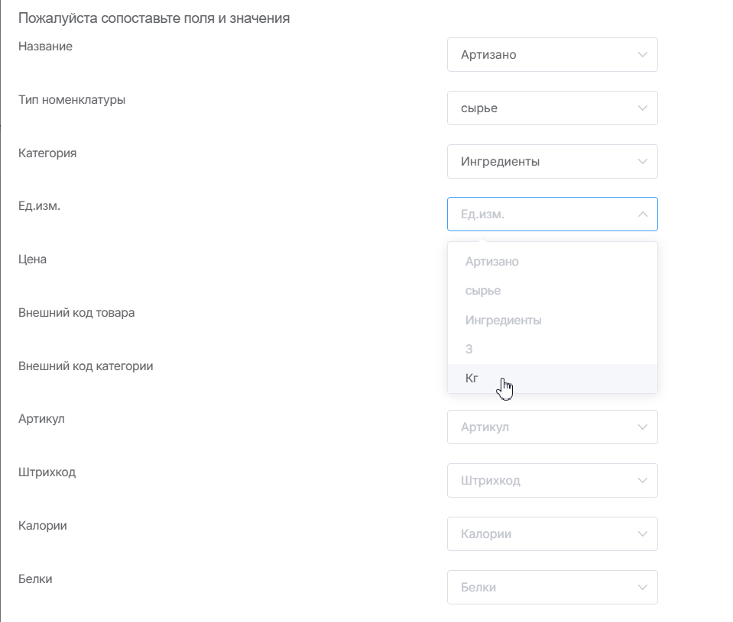The width and height of the screenshot is (733, 622).
Task: Select the Кг option in the list
Action: 472,379
